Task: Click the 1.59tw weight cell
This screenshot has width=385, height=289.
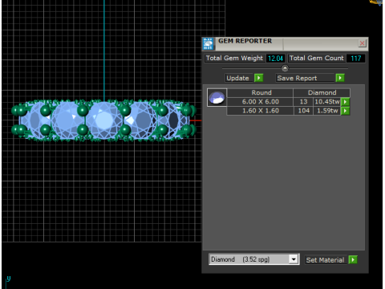Action: tap(327, 111)
